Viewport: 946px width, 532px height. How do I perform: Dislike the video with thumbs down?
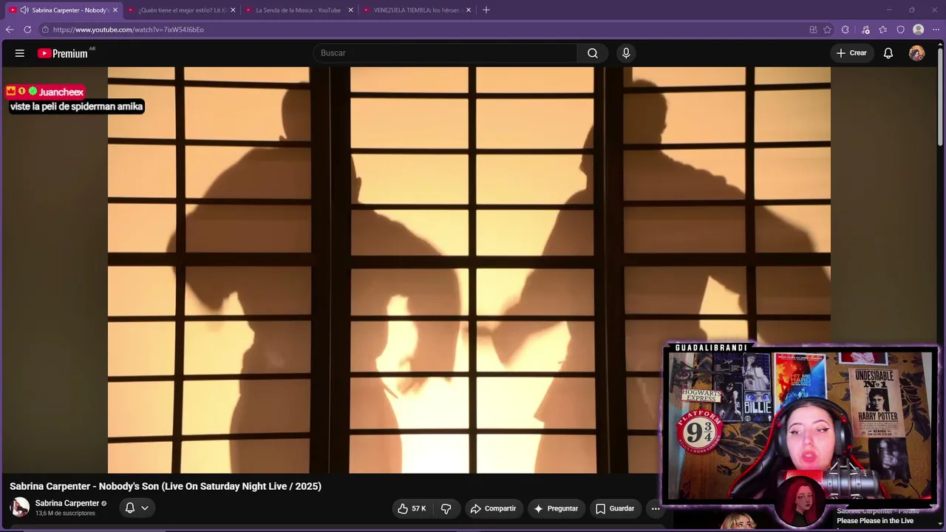pos(446,508)
